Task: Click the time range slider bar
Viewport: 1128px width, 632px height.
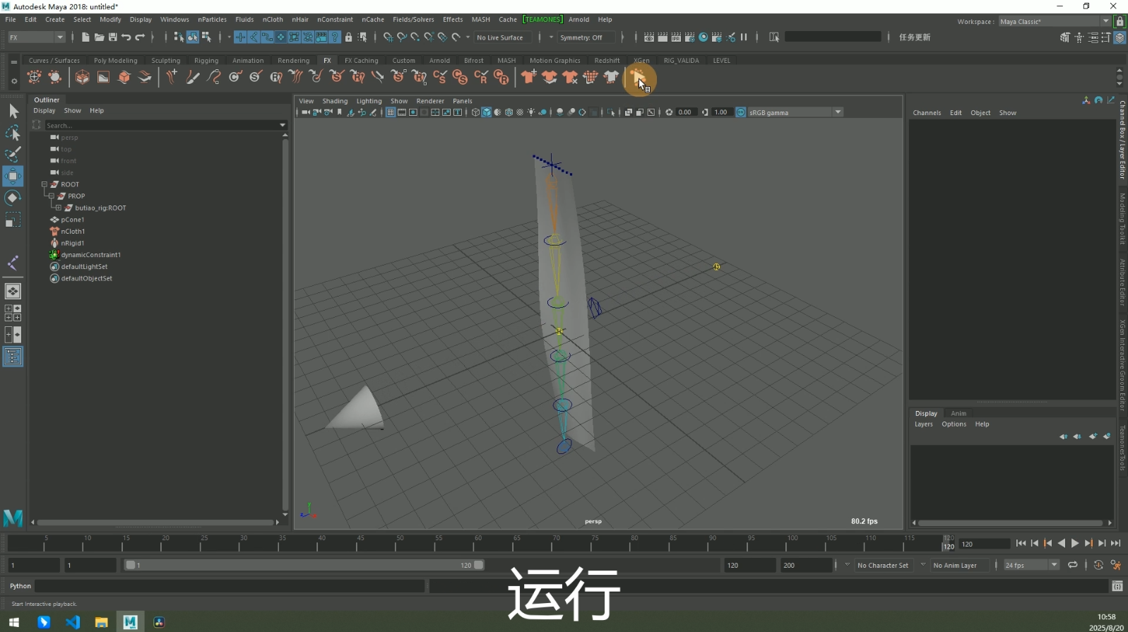Action: [304, 565]
